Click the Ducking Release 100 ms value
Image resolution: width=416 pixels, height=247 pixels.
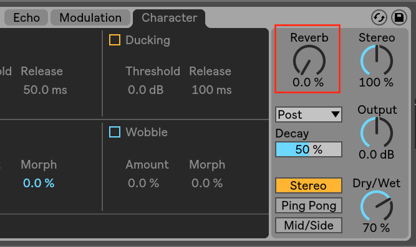click(x=211, y=90)
